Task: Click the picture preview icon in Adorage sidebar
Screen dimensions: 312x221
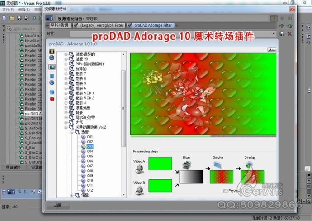Action: (52, 67)
